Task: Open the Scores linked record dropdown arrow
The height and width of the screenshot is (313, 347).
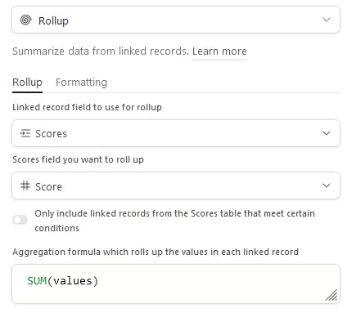Action: click(x=327, y=133)
